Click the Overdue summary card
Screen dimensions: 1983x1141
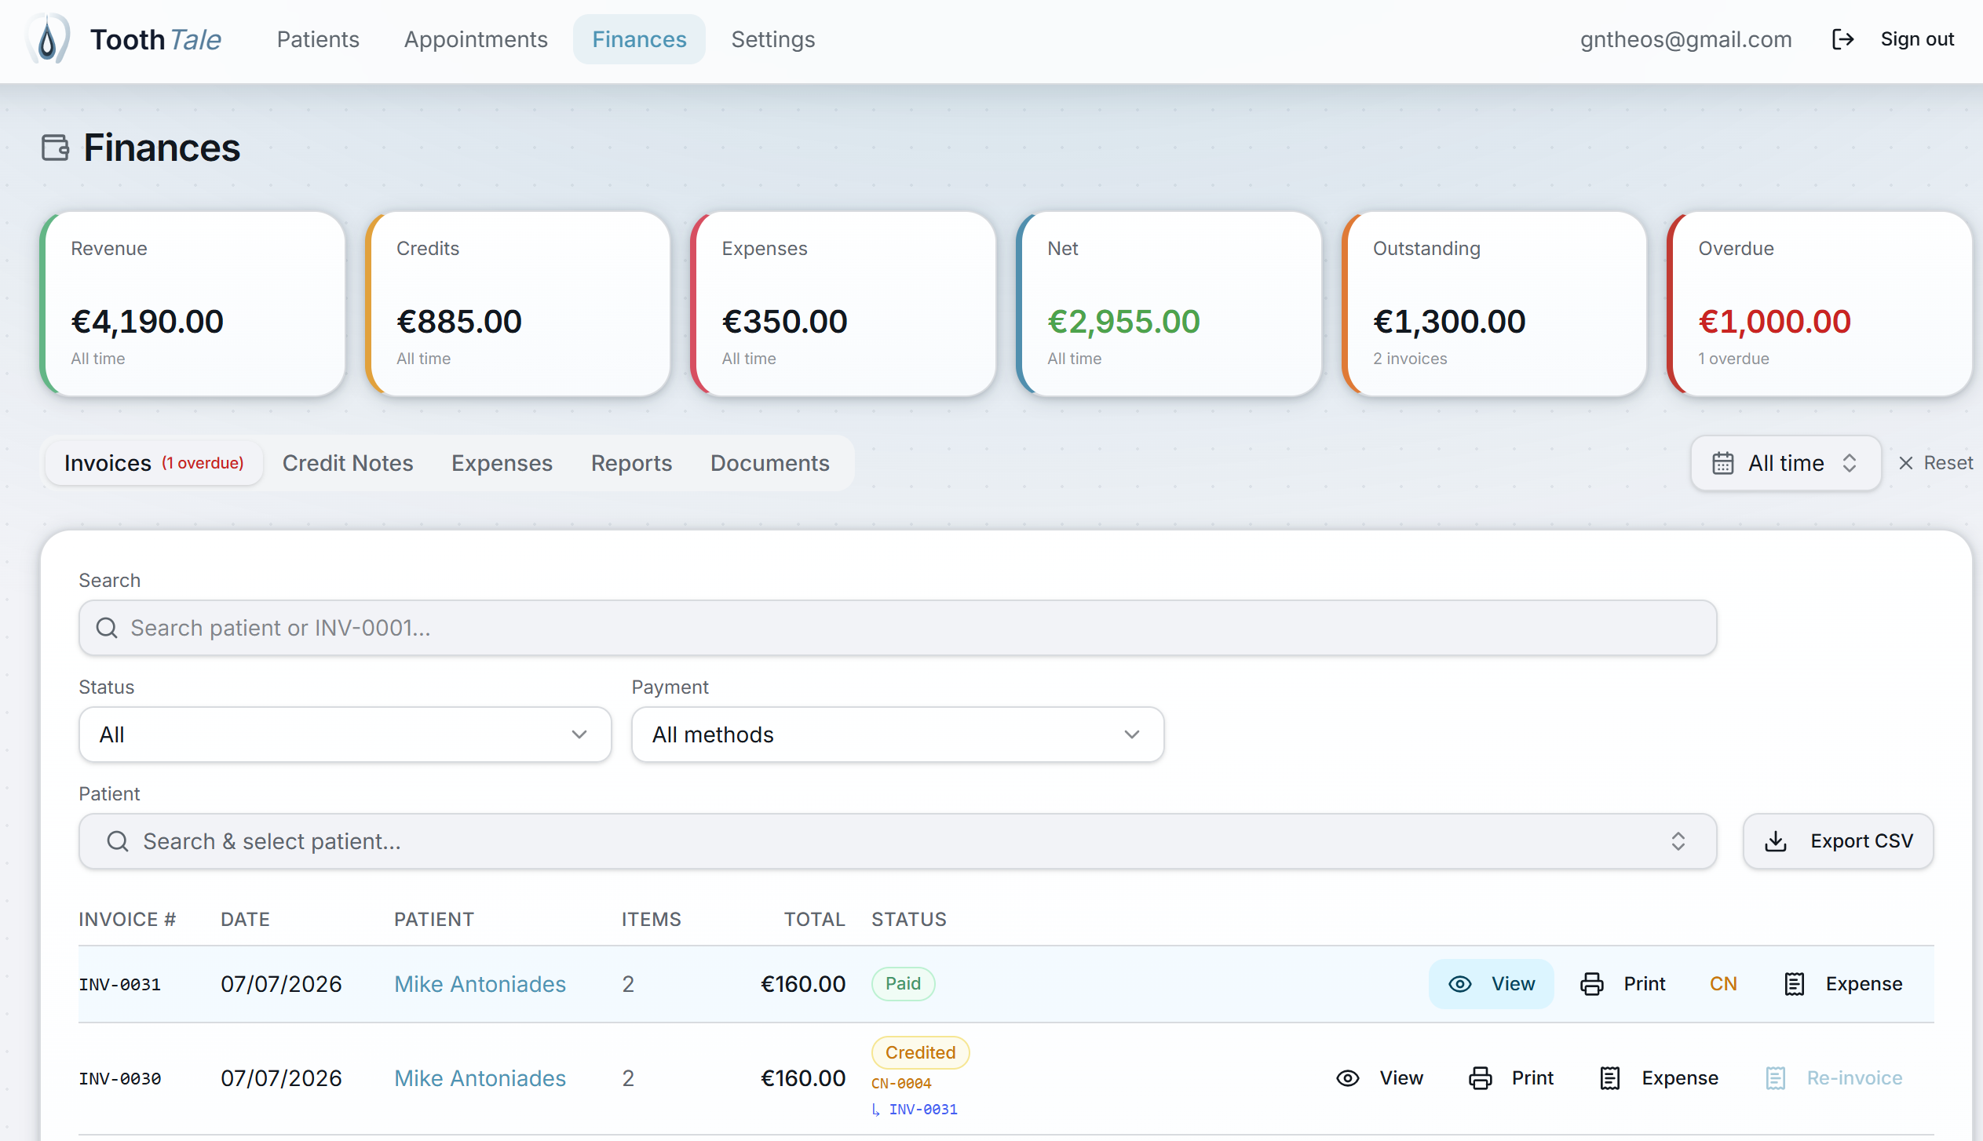pyautogui.click(x=1820, y=304)
